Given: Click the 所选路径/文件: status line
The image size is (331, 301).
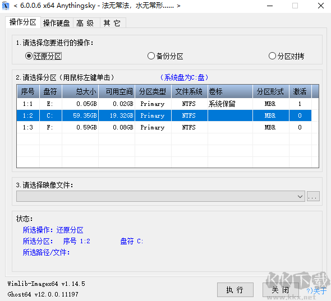Looking at the screenshot, I should click(x=46, y=252).
